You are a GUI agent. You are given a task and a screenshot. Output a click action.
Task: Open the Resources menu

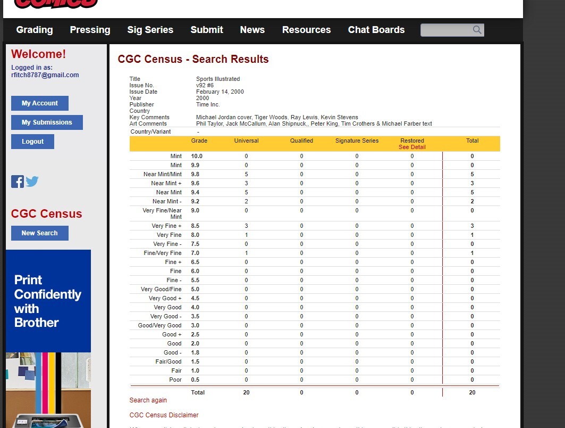(x=306, y=30)
